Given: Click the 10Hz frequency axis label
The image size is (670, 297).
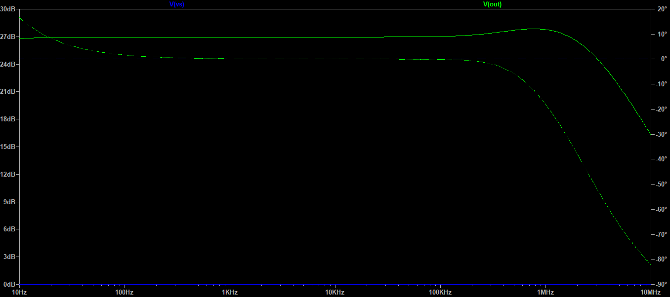Looking at the screenshot, I should (19, 292).
